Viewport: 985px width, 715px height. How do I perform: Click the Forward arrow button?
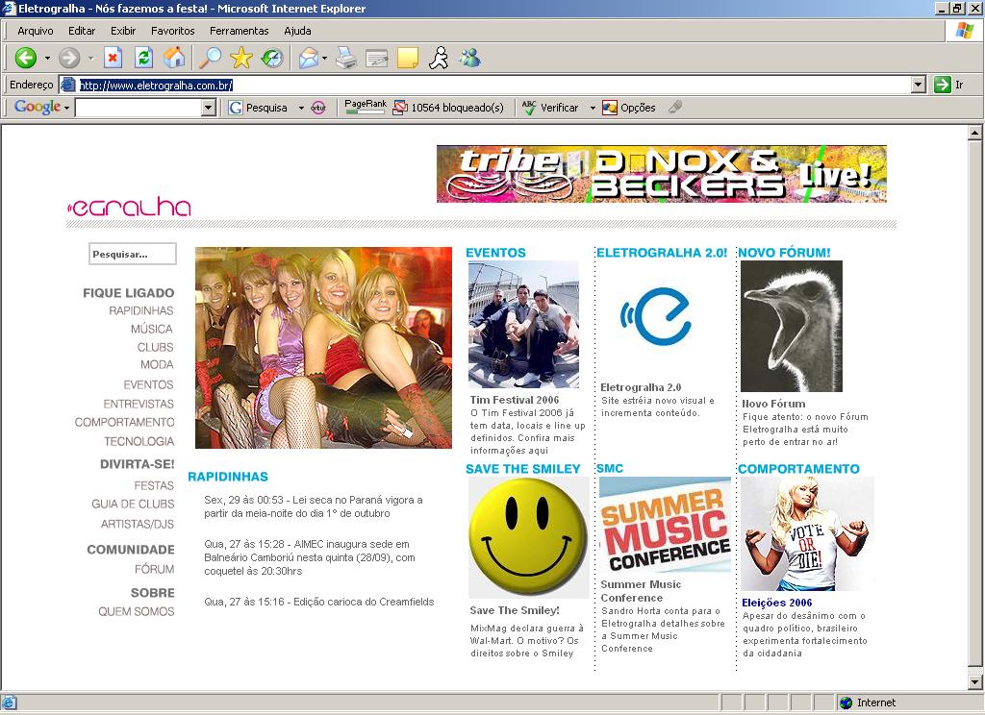point(69,59)
